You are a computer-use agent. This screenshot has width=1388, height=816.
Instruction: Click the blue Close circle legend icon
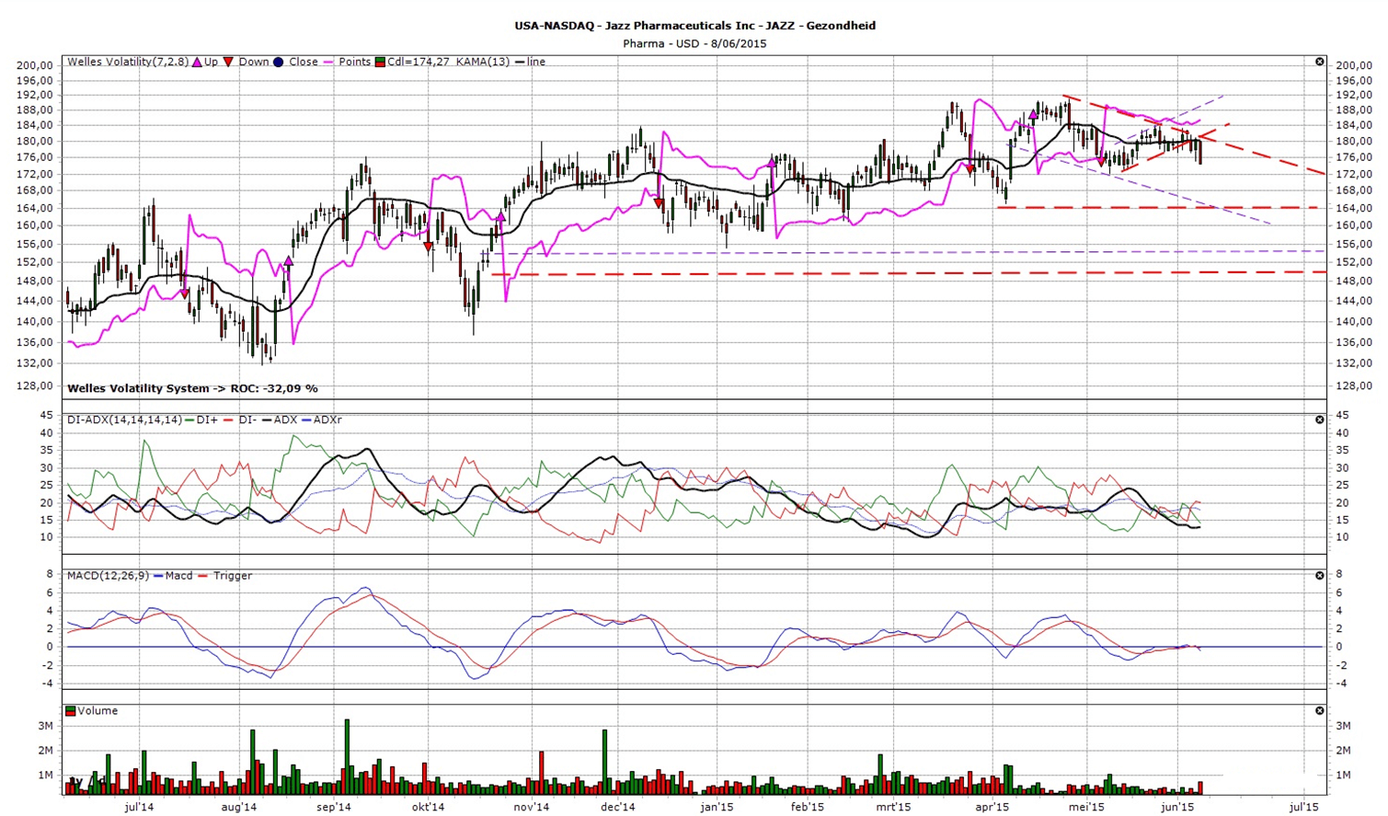(x=278, y=62)
